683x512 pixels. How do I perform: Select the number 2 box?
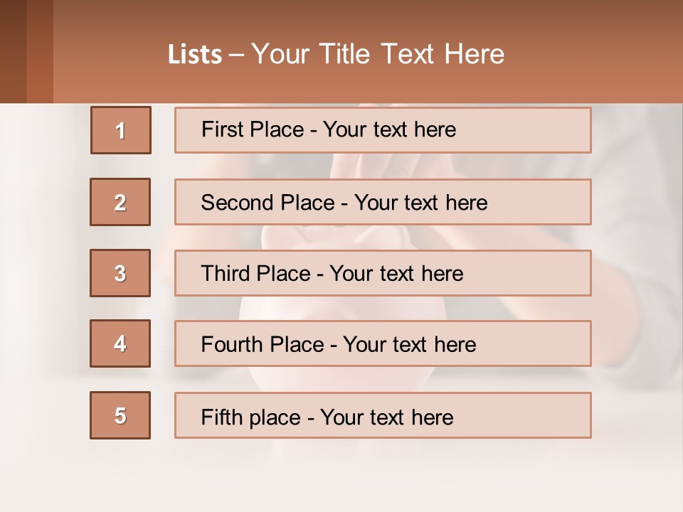click(120, 202)
